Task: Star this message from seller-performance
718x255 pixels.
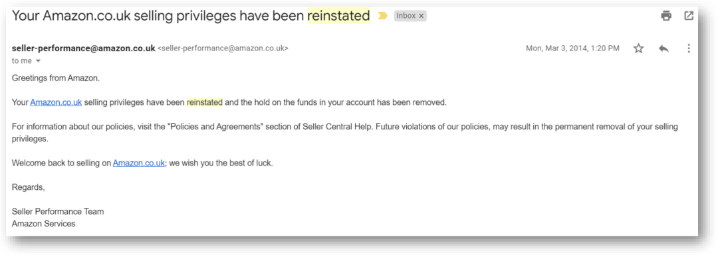Action: (x=639, y=48)
